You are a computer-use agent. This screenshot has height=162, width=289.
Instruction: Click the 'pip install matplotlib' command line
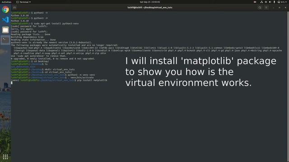click(x=59, y=80)
